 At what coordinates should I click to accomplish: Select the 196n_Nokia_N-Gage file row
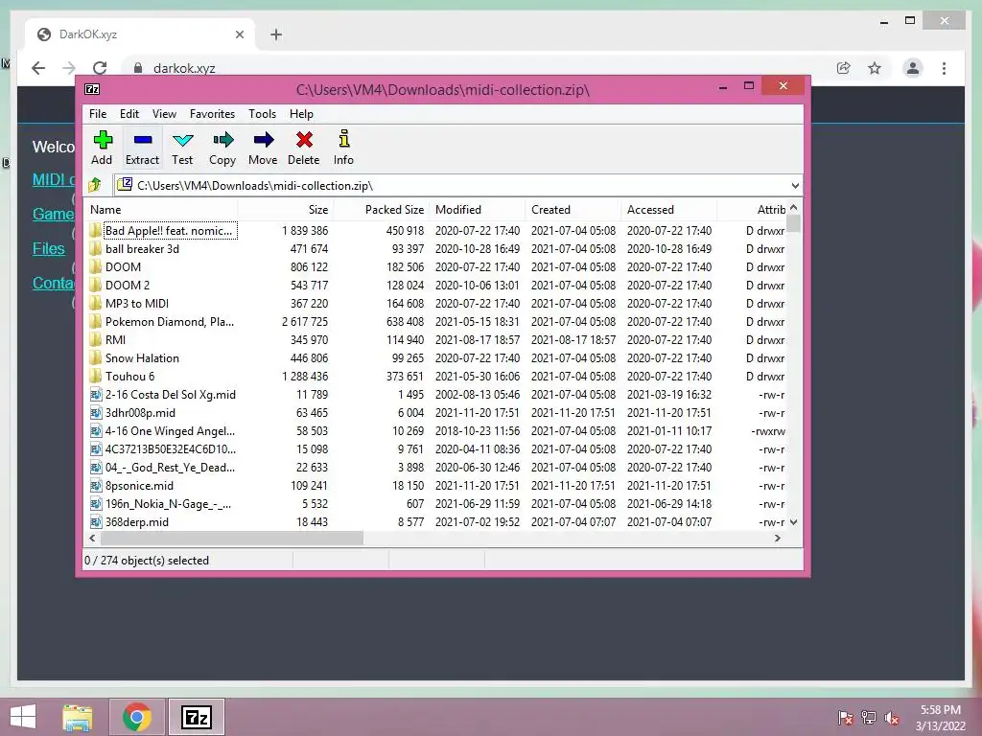coord(436,503)
